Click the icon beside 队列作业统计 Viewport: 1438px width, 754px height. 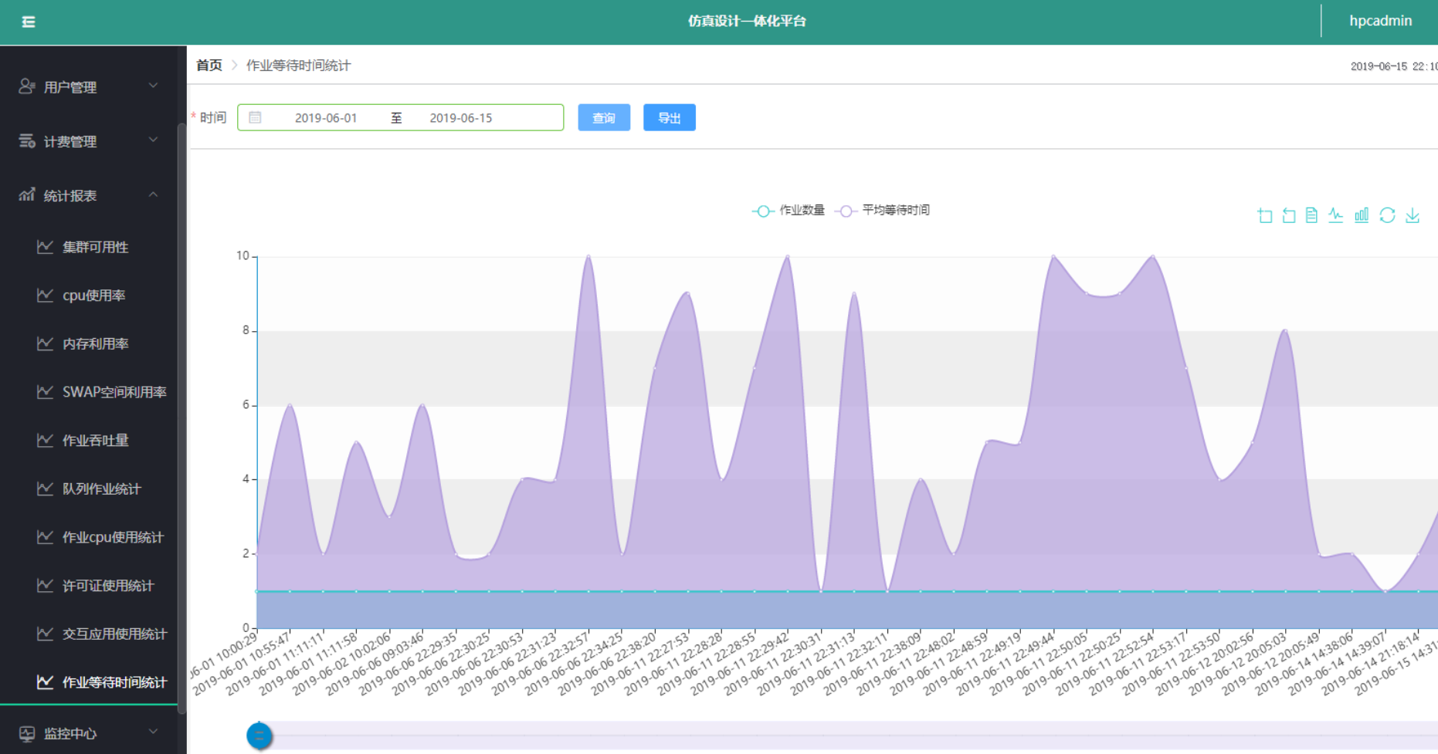(46, 489)
